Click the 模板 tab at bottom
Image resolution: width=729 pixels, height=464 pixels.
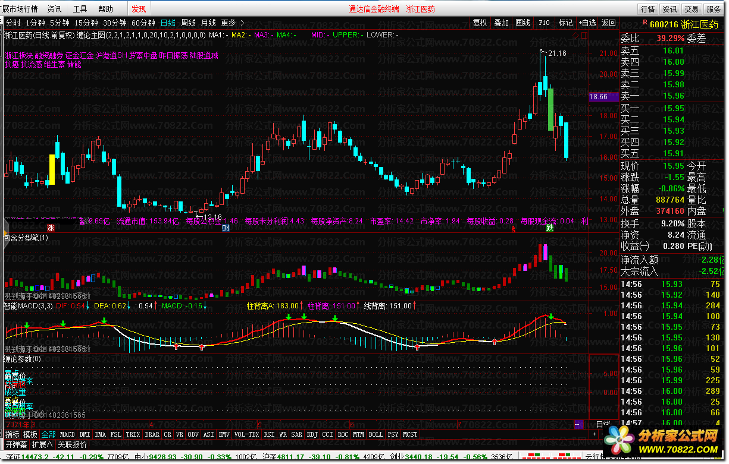point(30,434)
